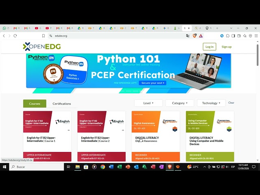
Task: Select the Courses tab
Action: pos(35,104)
